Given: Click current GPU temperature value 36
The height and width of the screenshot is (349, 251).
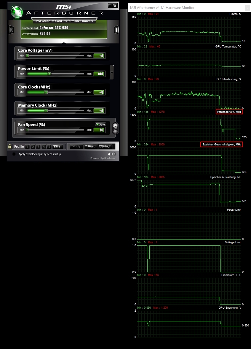Looking at the screenshot, I should coord(243,66).
